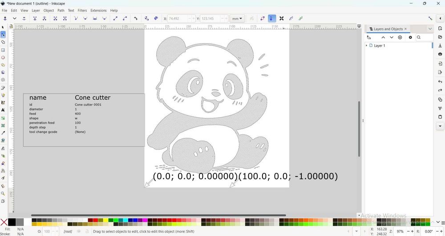Delete selected layer button

pyautogui.click(x=400, y=37)
